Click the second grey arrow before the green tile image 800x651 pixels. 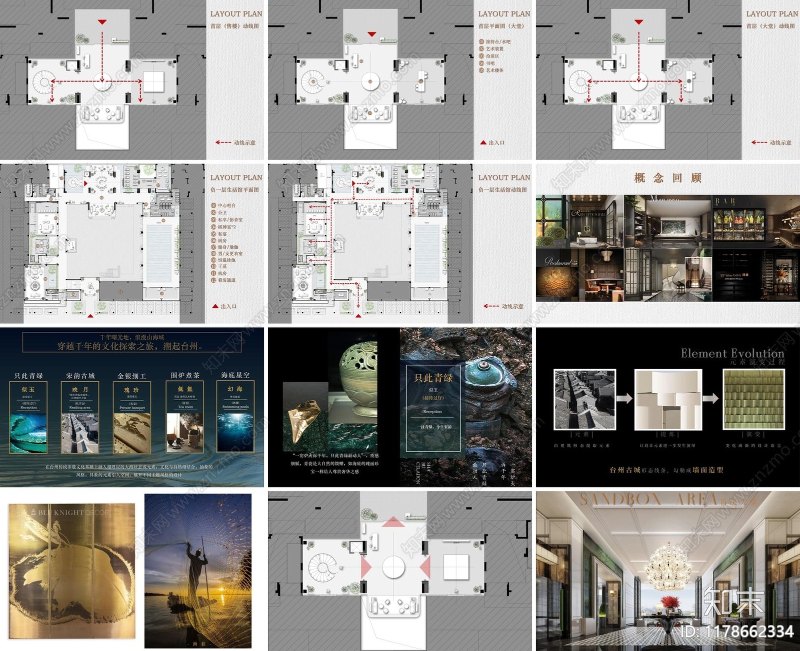pos(710,398)
